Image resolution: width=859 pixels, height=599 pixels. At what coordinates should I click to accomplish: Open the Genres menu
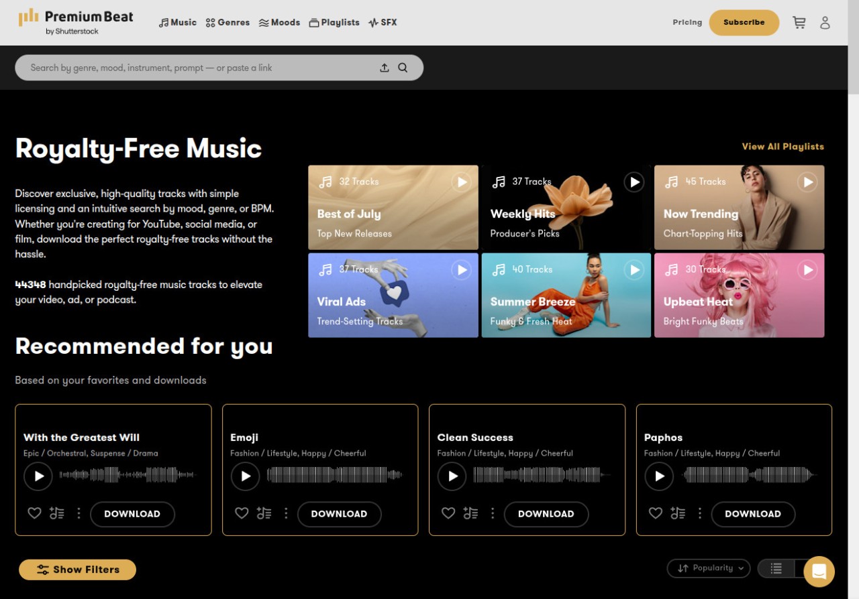point(228,22)
